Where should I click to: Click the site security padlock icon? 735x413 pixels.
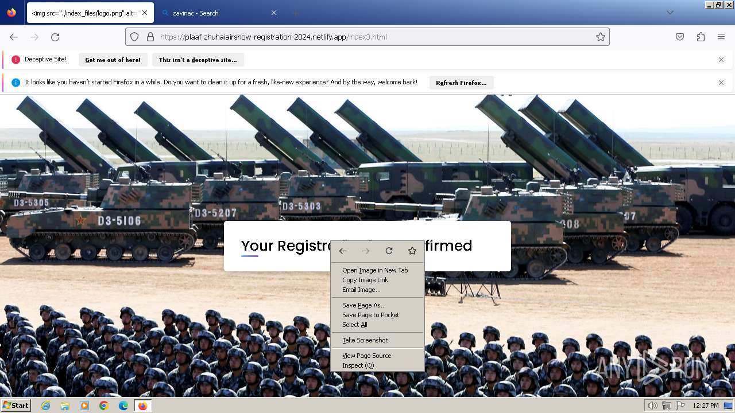click(x=150, y=37)
